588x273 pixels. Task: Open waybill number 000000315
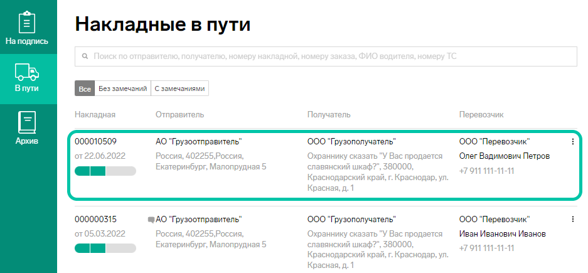pos(95,219)
